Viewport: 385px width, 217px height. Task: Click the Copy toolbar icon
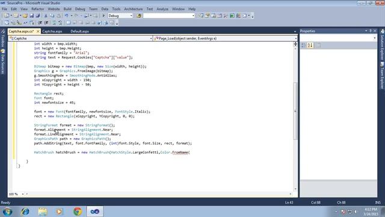(52, 16)
